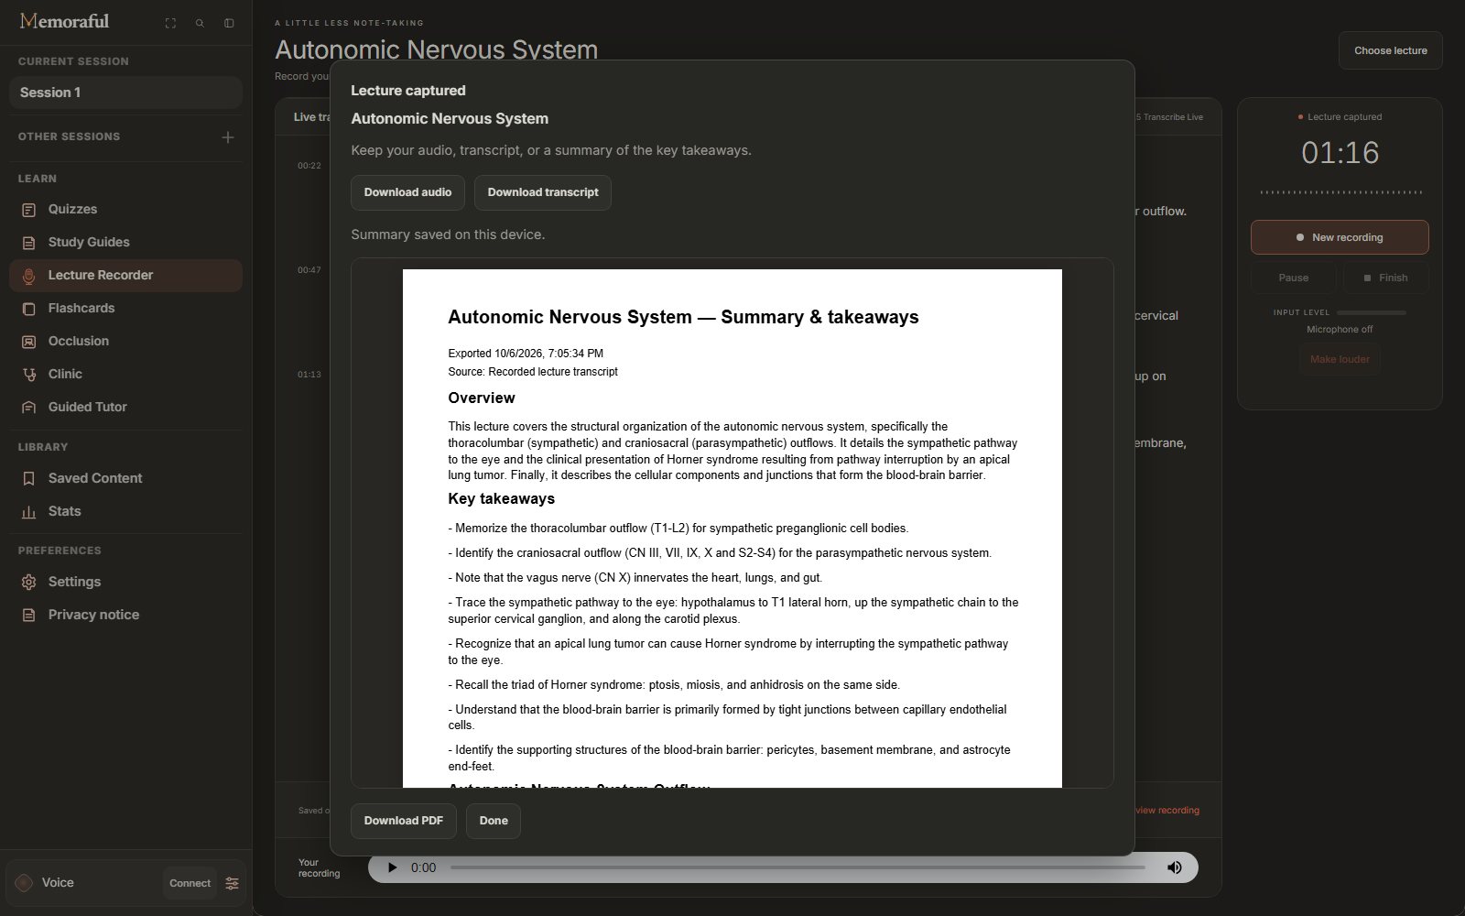Click the Pause recording button
Viewport: 1465px width, 916px height.
tap(1294, 278)
